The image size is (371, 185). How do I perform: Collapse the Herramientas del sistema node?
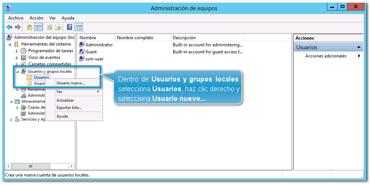[10, 44]
